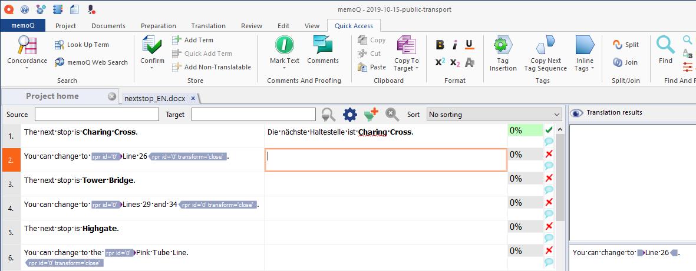Click the grid vertical scrollbar
Screen dimensions: 696x271
click(560, 177)
